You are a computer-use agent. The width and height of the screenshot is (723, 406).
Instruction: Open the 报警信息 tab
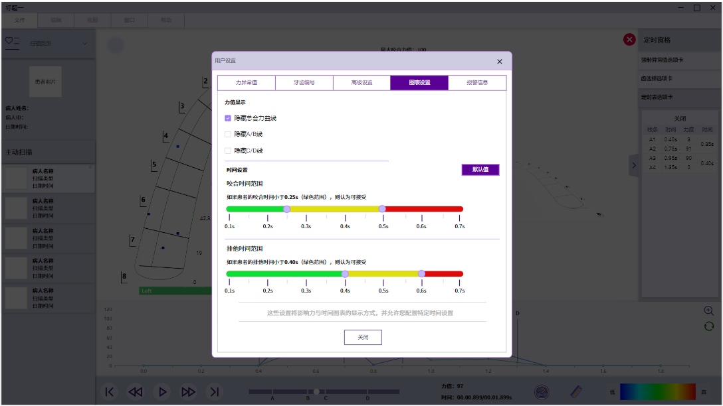click(x=477, y=83)
